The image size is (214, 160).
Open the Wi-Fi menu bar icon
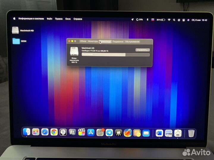point(169,20)
